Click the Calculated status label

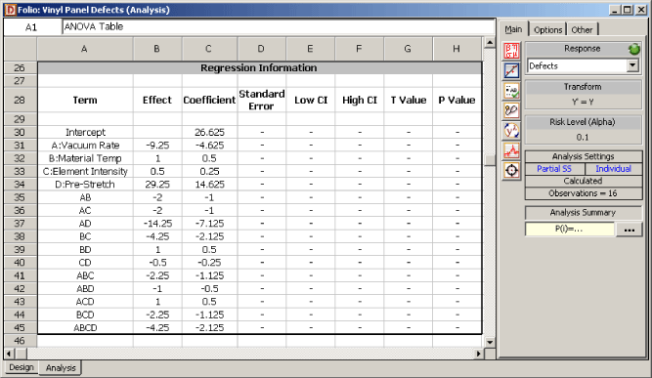click(x=583, y=181)
